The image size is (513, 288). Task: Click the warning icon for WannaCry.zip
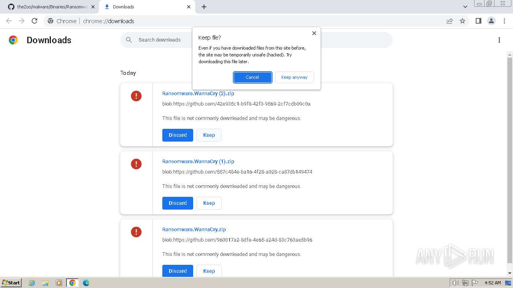pos(136,232)
